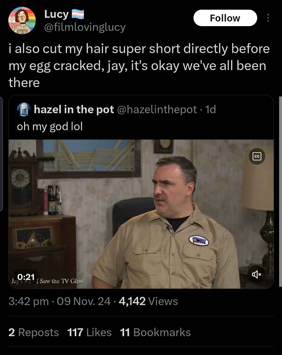The height and width of the screenshot is (355, 282).
Task: View the 117 Likes list
Action: [90, 333]
